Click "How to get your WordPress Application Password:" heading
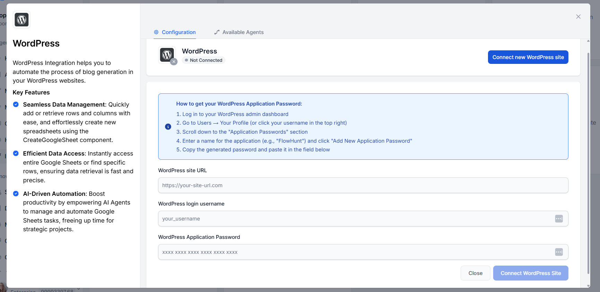This screenshot has height=292, width=600. click(x=239, y=104)
